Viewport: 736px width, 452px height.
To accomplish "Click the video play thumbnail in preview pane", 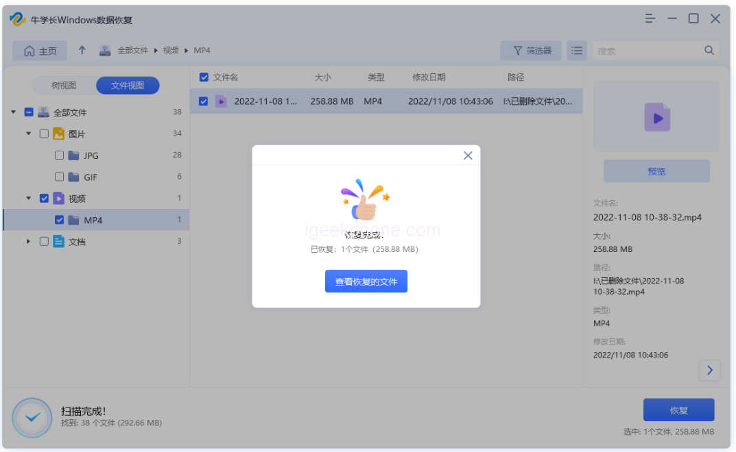I will point(656,118).
